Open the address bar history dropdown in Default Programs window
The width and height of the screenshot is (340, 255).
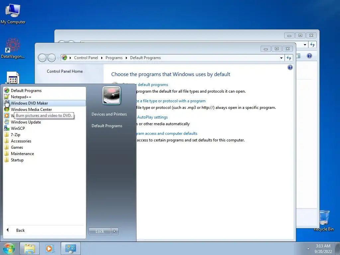coord(281,58)
